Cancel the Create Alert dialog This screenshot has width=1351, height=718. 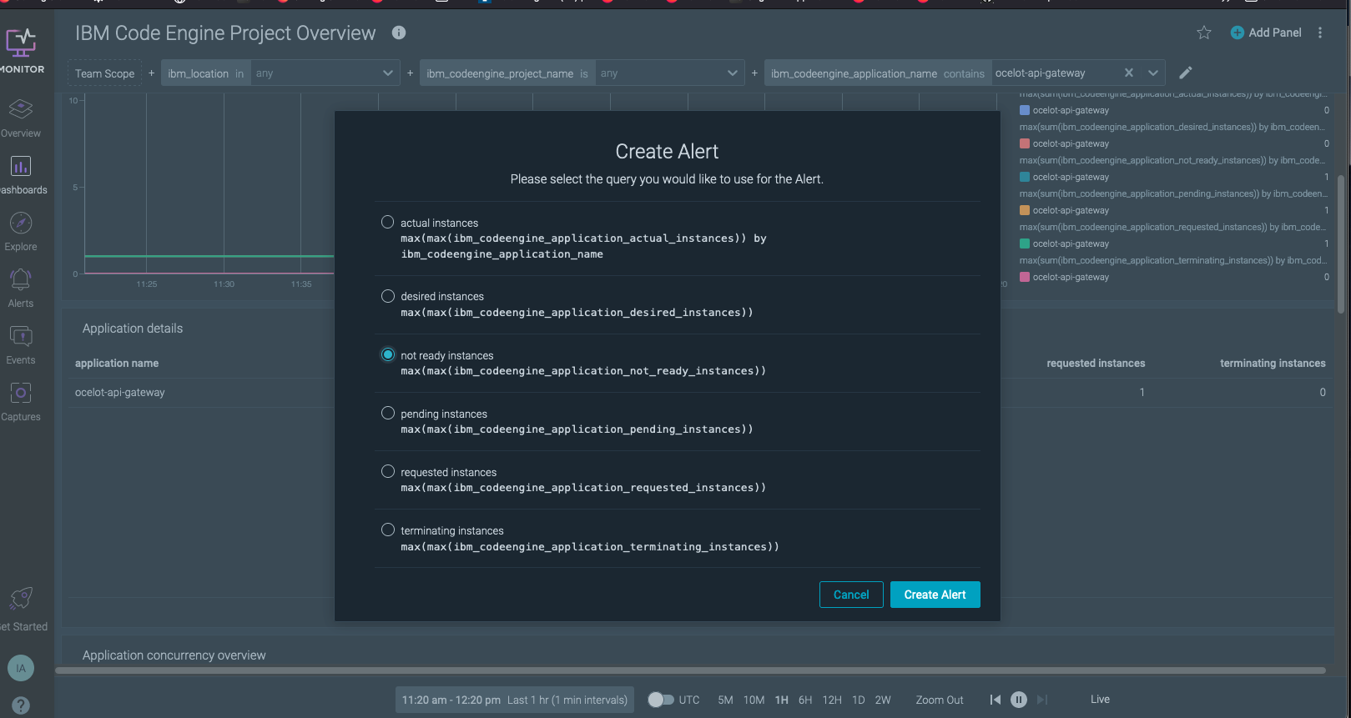(x=851, y=595)
